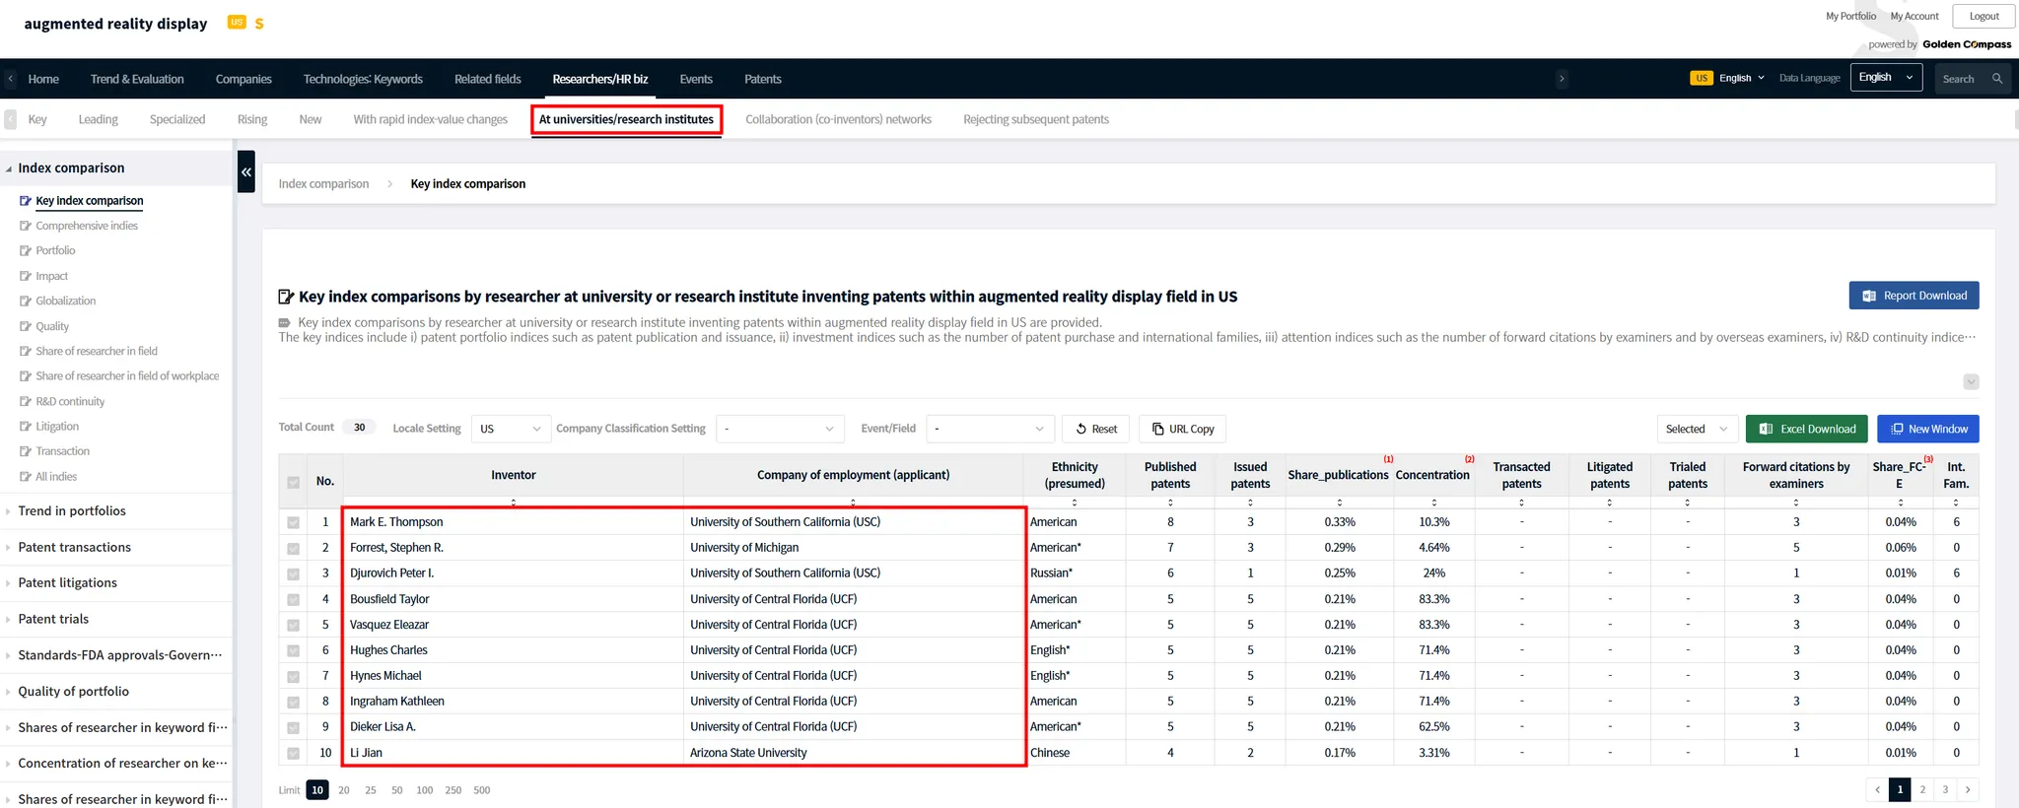
Task: Toggle the select-all header checkbox
Action: [293, 482]
